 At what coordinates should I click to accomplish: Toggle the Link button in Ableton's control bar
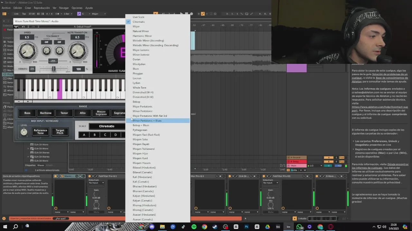(16, 14)
